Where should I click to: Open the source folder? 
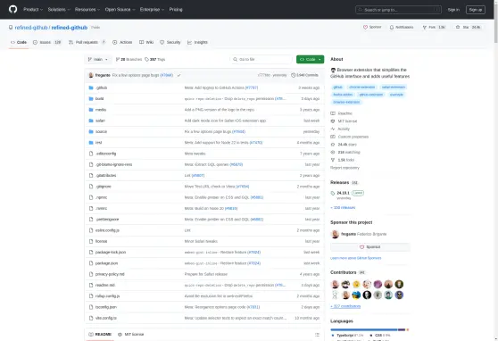coord(101,131)
